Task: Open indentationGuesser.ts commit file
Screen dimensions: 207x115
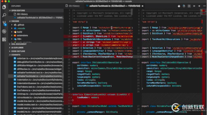Action: click(x=36, y=83)
